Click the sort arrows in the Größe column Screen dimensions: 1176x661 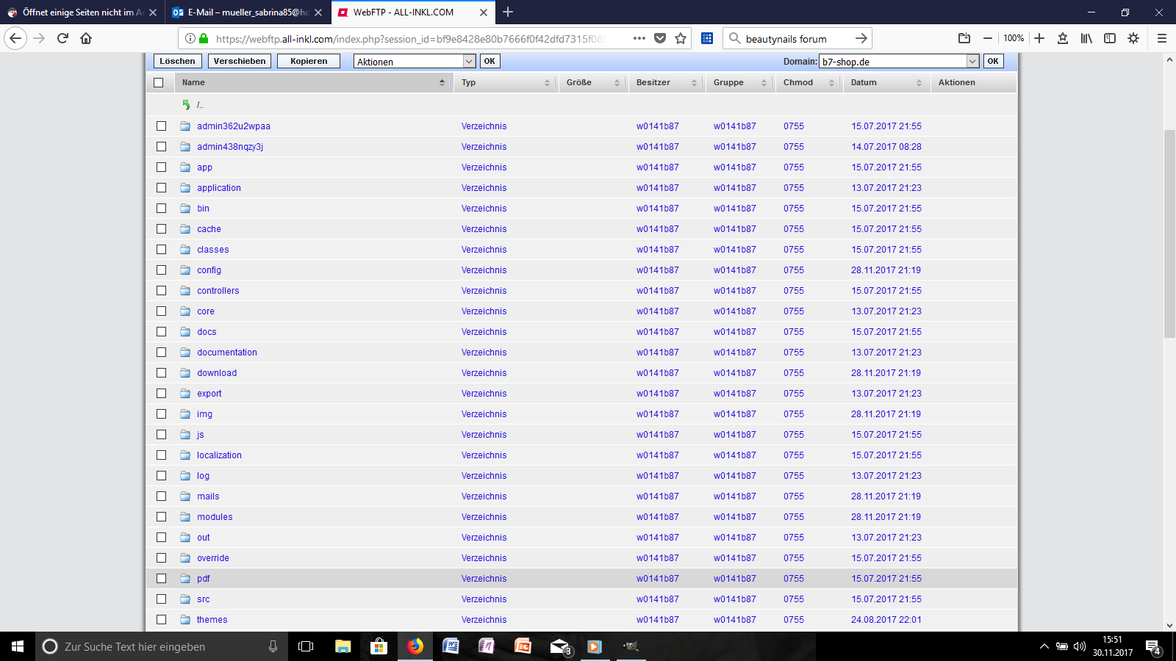[617, 83]
